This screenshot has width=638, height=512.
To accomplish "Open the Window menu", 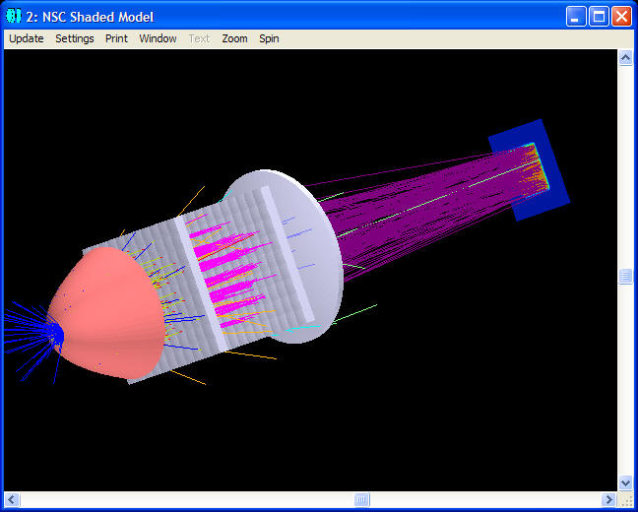I will coord(158,38).
